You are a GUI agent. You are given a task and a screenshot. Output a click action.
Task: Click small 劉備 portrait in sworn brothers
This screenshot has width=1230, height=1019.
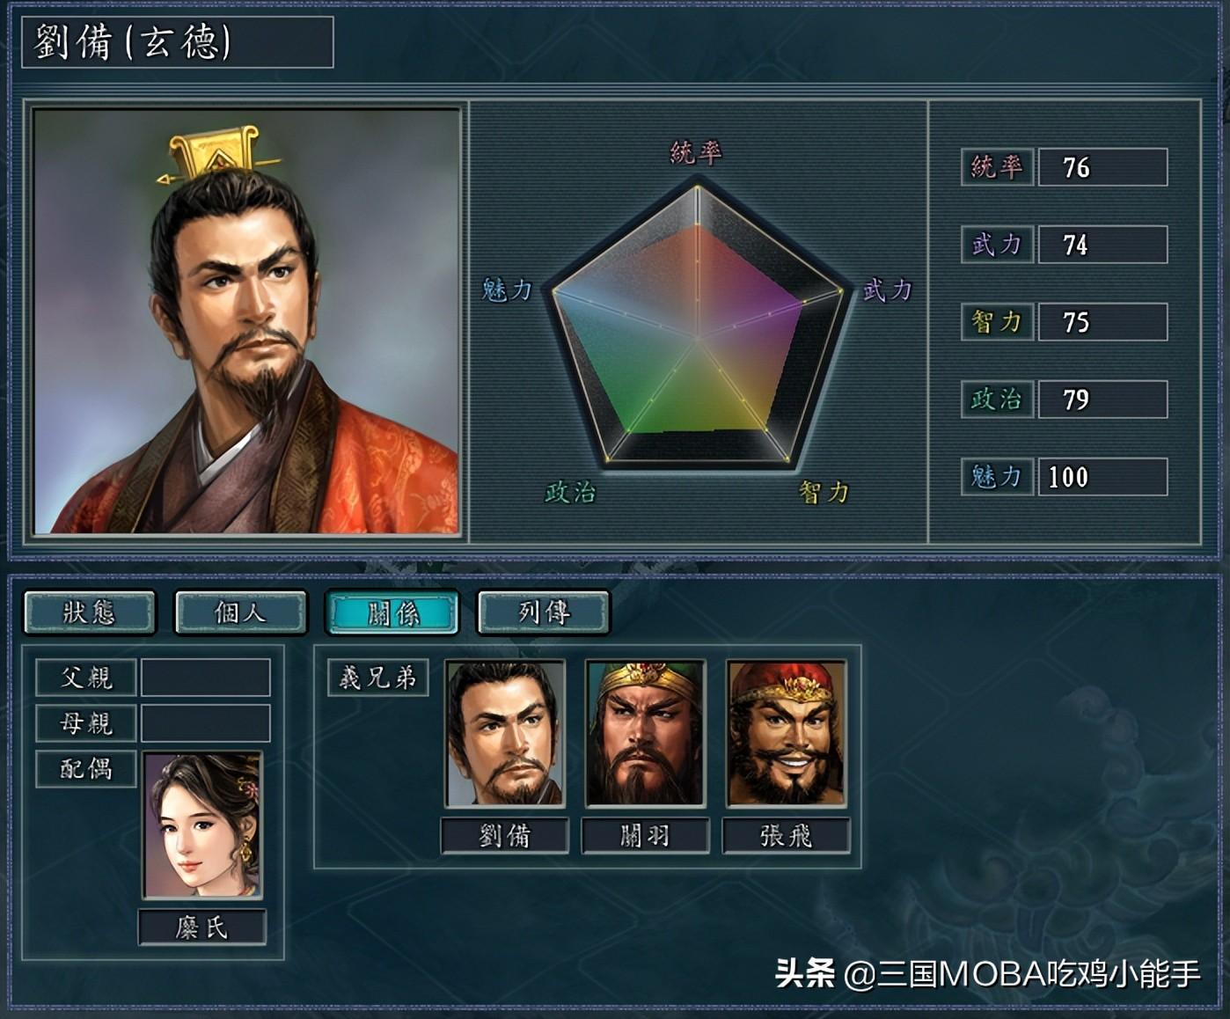coord(504,733)
